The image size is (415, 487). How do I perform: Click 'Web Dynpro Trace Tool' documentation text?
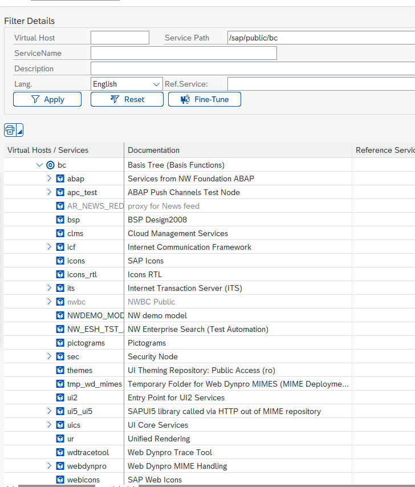point(170,452)
